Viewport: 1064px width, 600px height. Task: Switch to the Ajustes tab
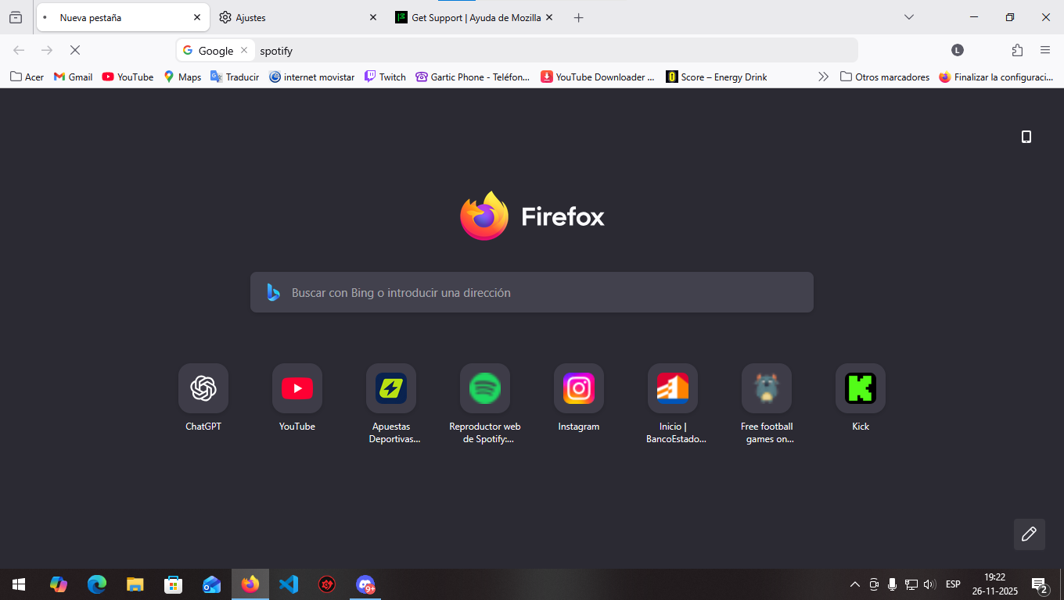(299, 17)
